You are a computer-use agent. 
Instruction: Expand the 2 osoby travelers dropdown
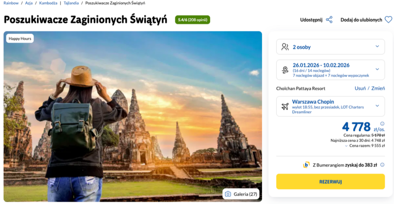tap(377, 47)
